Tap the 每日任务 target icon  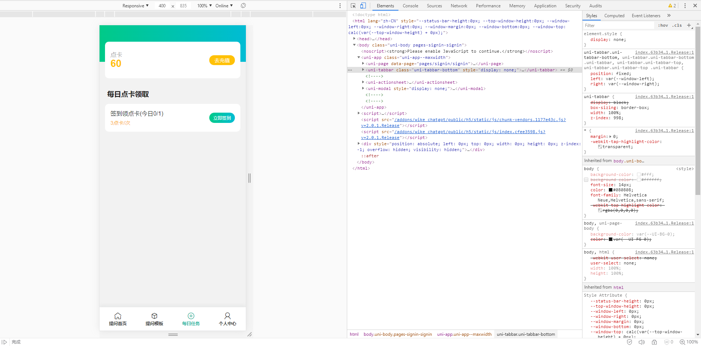tap(191, 316)
